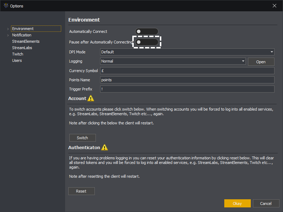Click the Options window app icon
Image resolution: width=283 pixels, height=212 pixels.
6,6
